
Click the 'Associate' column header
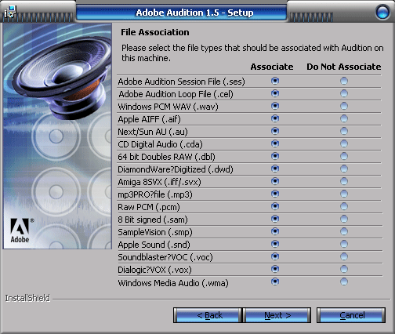pyautogui.click(x=272, y=67)
